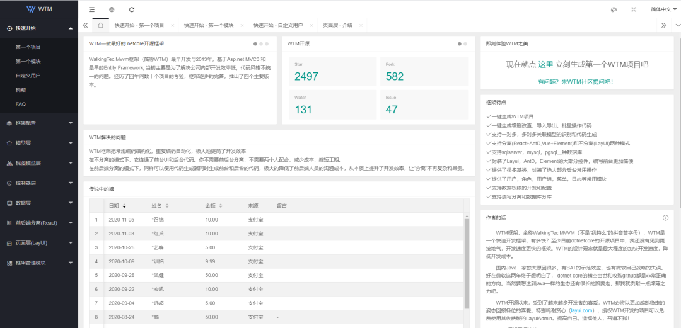This screenshot has height=328, width=681.
Task: Select third carousel dot in netcore框架 card
Action: [x=267, y=44]
